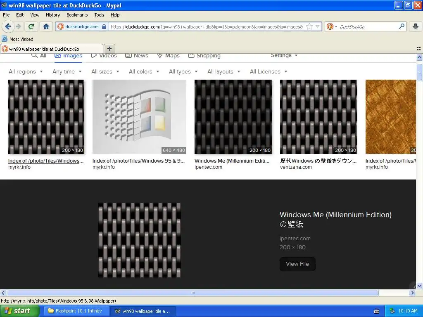Viewport: 423px width, 317px height.
Task: Go to the Home page icon
Action: pyautogui.click(x=46, y=26)
